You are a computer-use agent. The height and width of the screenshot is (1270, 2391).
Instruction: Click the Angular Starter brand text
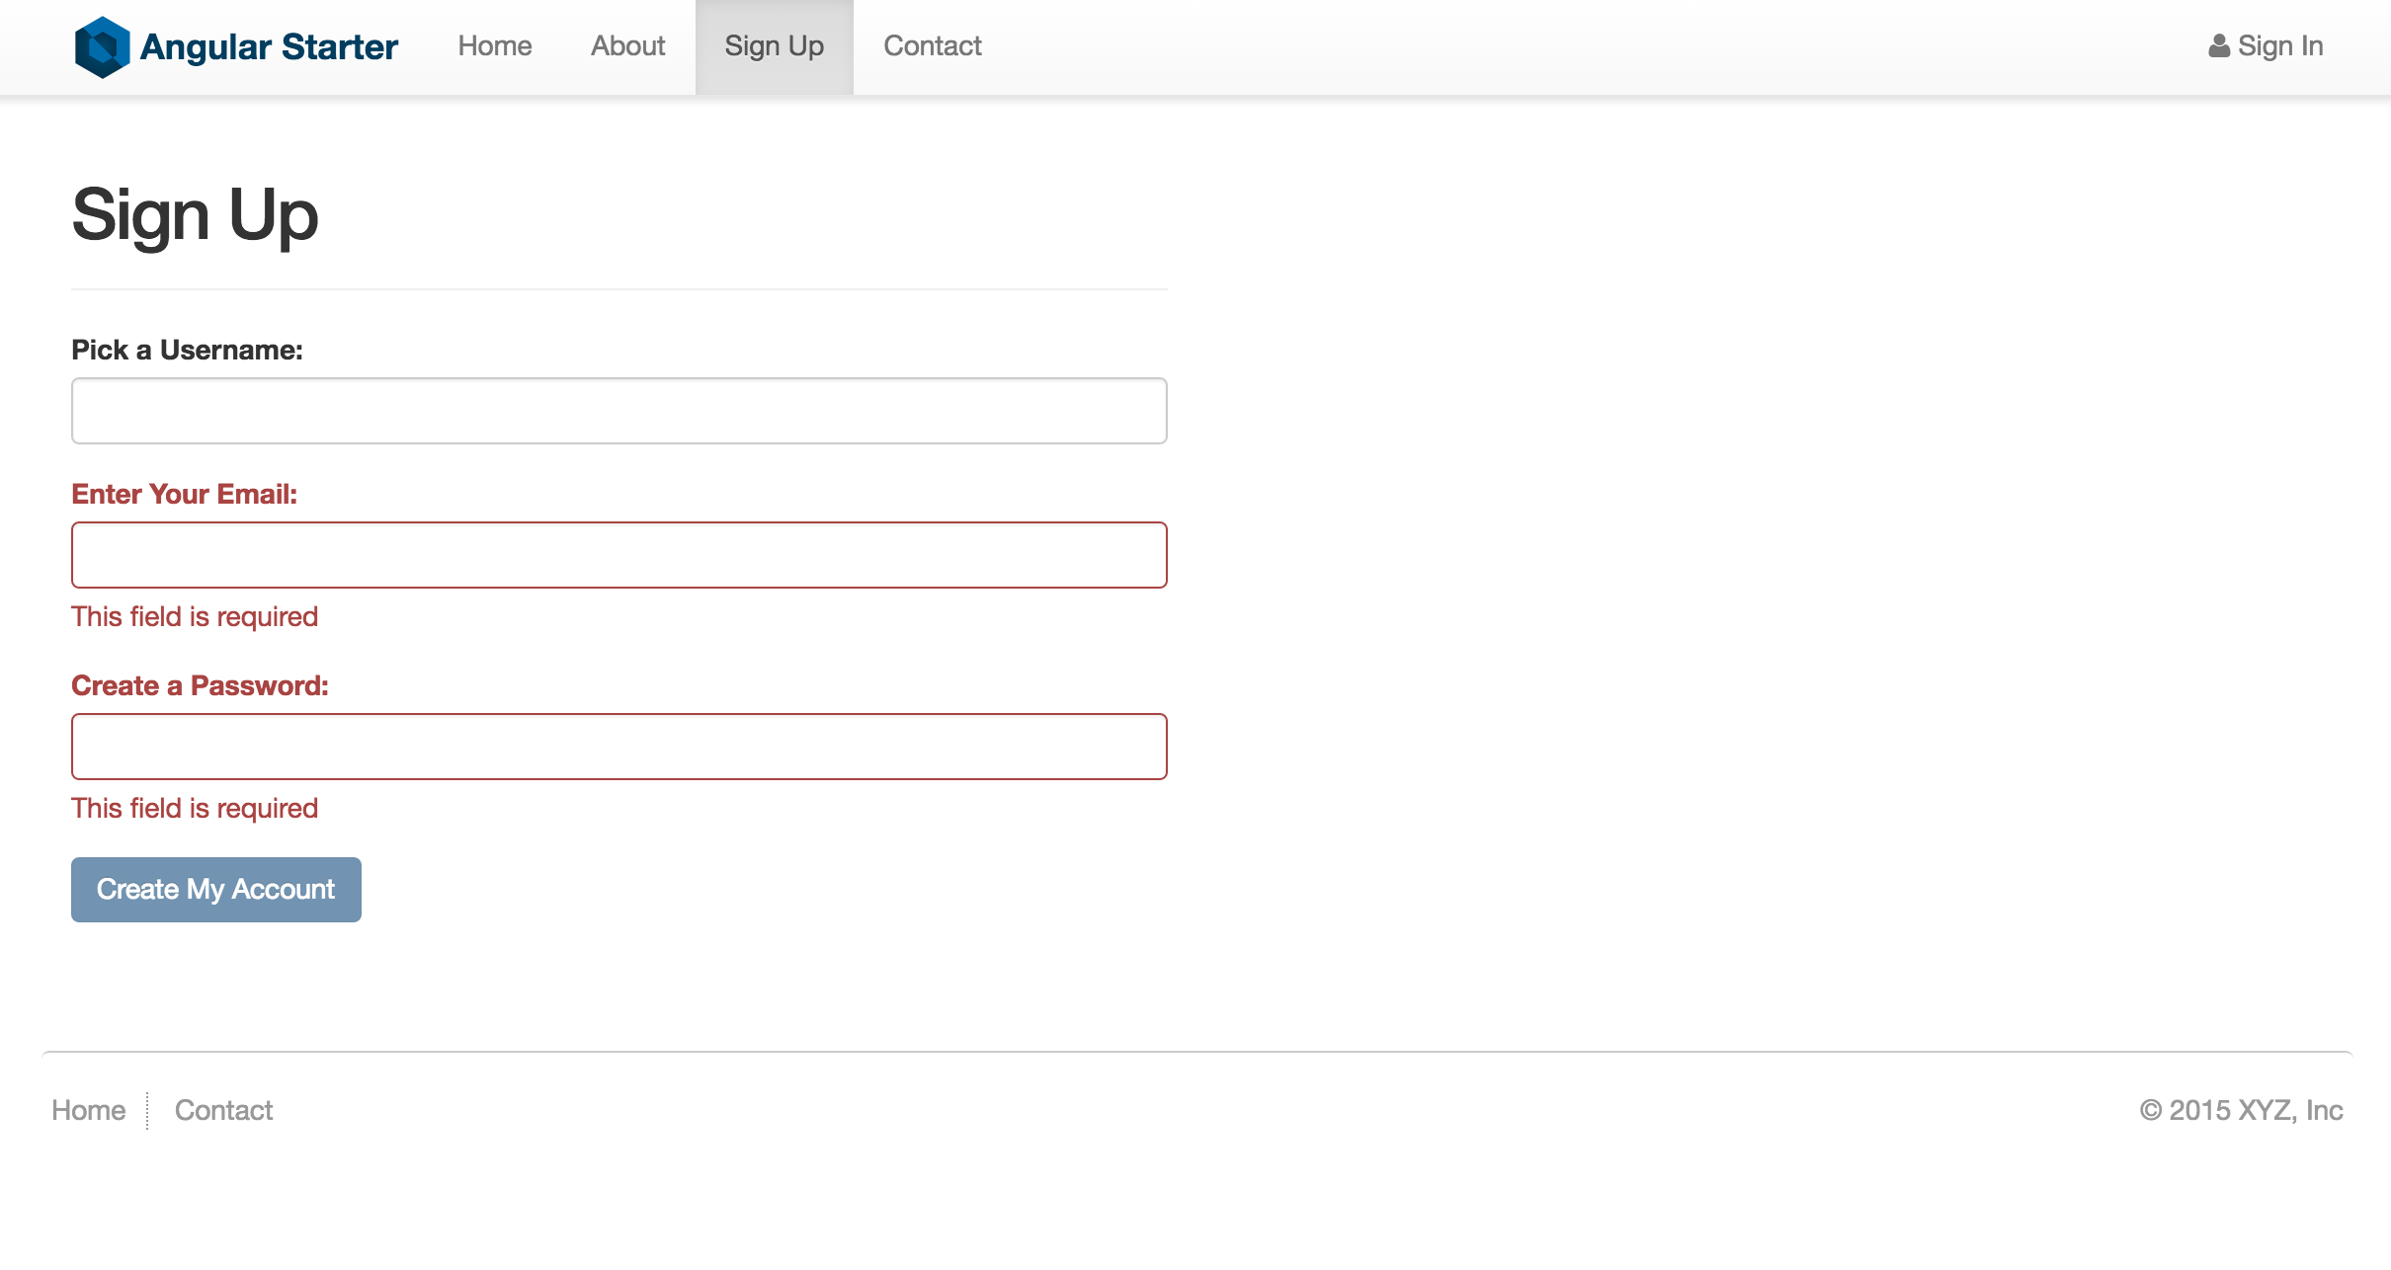point(269,46)
